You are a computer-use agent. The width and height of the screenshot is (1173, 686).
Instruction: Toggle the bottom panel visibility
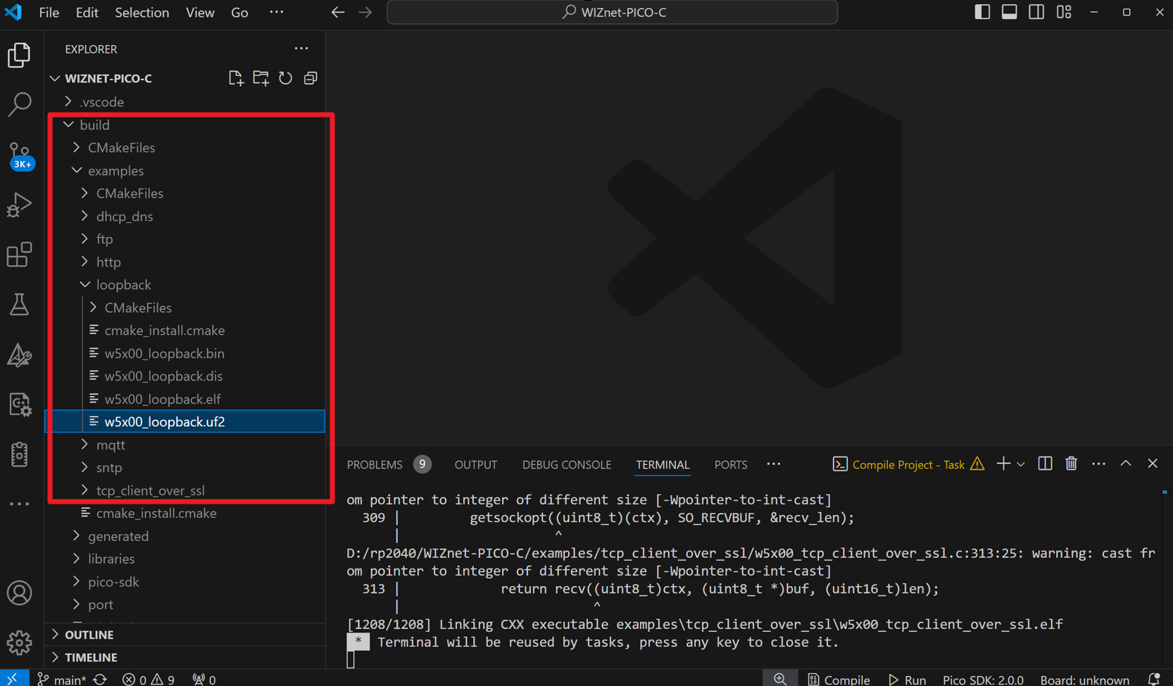[x=1009, y=12]
